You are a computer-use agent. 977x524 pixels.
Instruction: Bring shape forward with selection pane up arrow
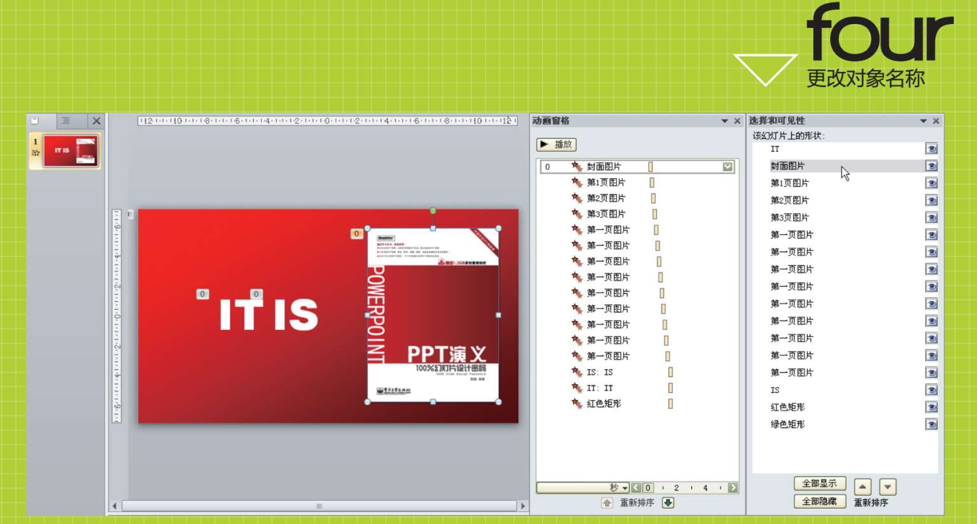click(x=863, y=487)
